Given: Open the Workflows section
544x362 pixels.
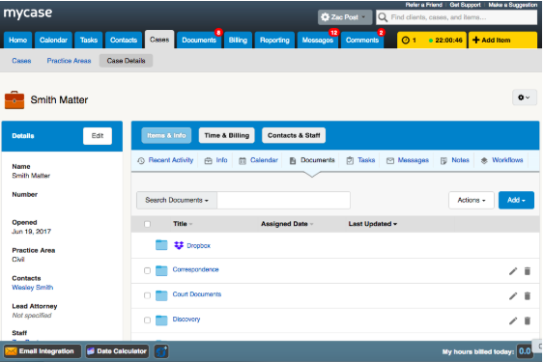Looking at the screenshot, I should pos(501,160).
